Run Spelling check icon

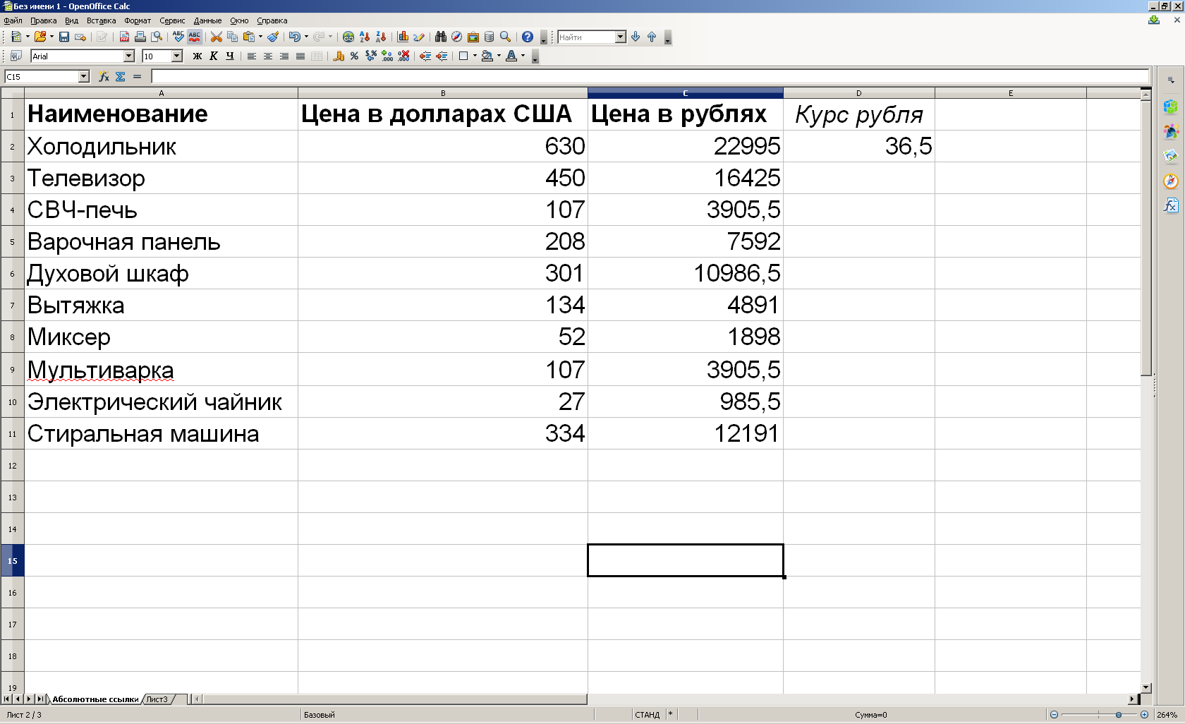tap(178, 37)
